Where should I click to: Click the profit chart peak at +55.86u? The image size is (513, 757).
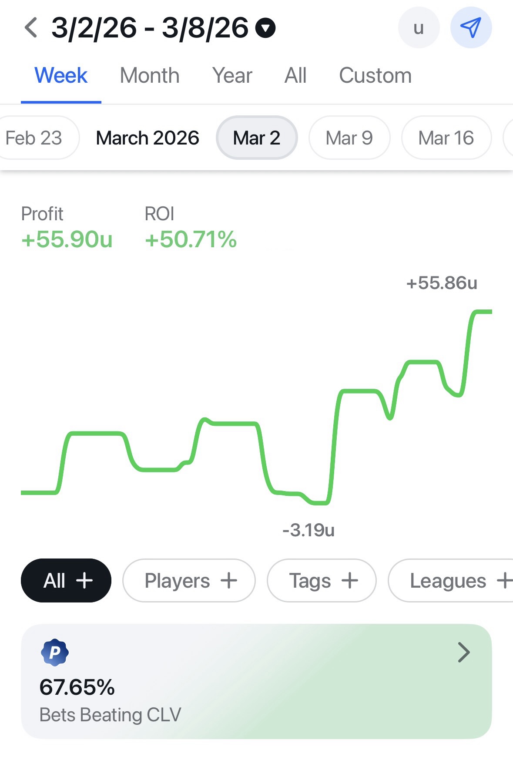[x=482, y=312]
